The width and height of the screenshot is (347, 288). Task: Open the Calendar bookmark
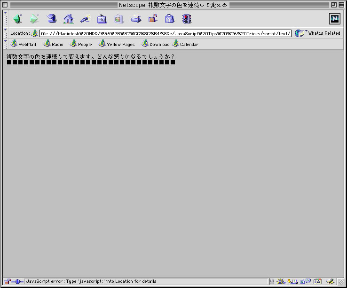pos(185,44)
